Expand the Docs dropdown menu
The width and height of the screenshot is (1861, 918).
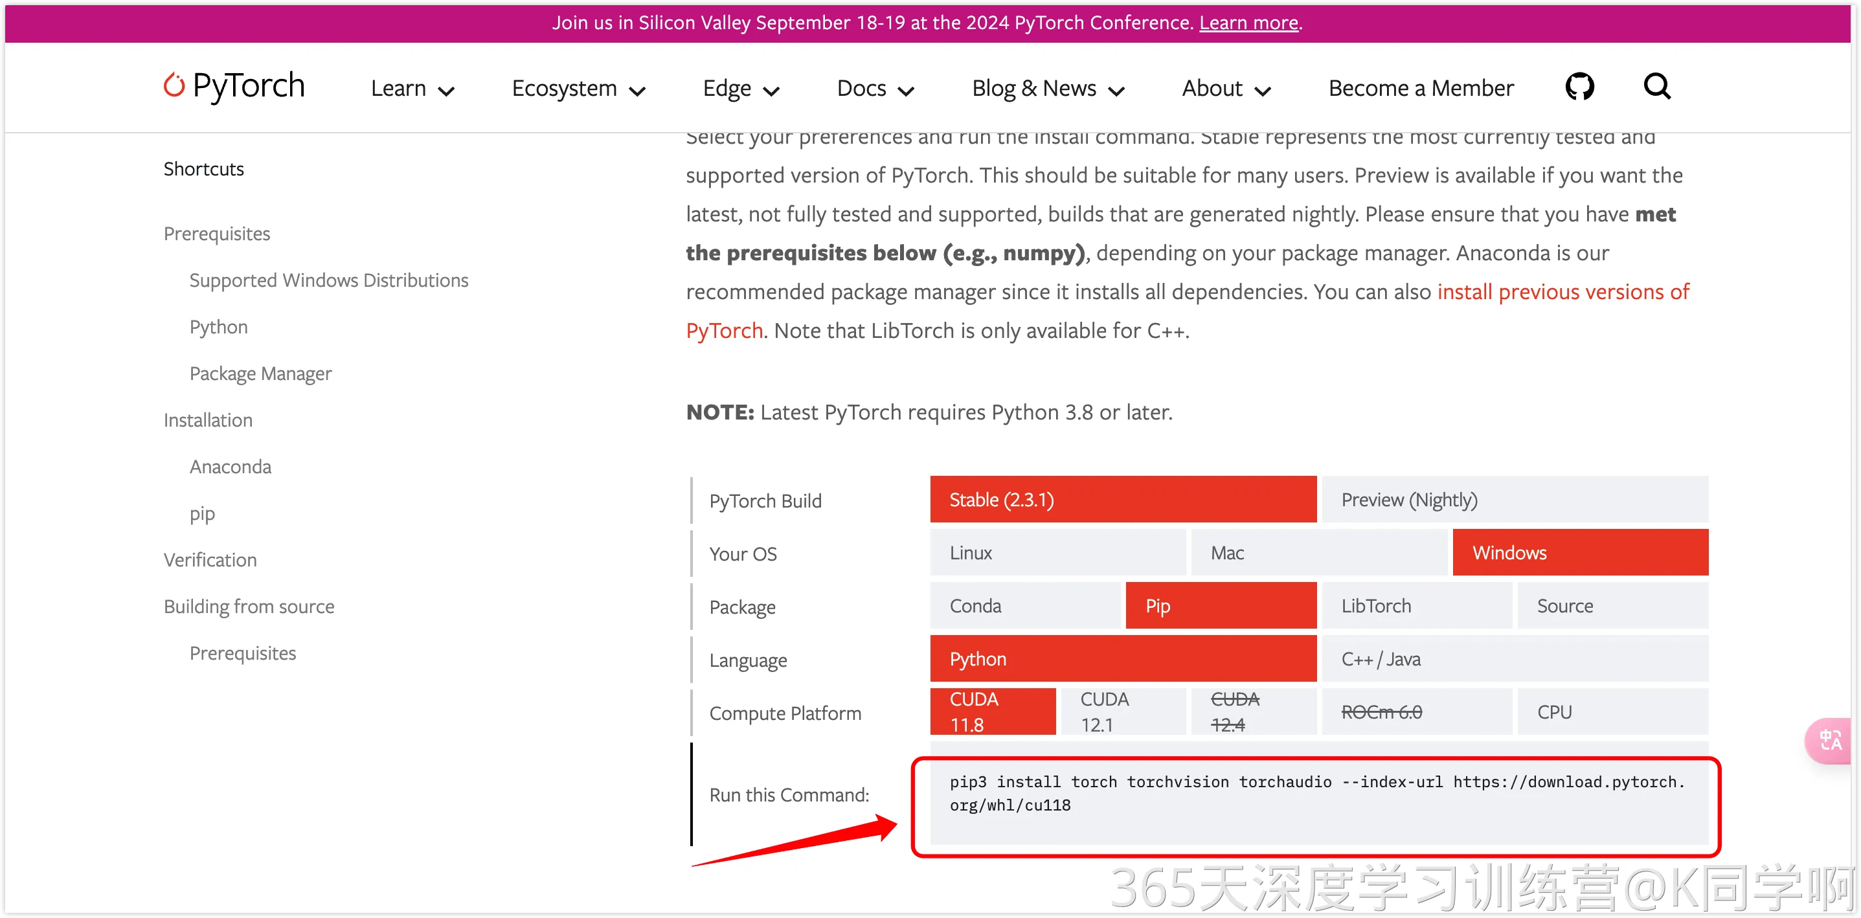(875, 88)
